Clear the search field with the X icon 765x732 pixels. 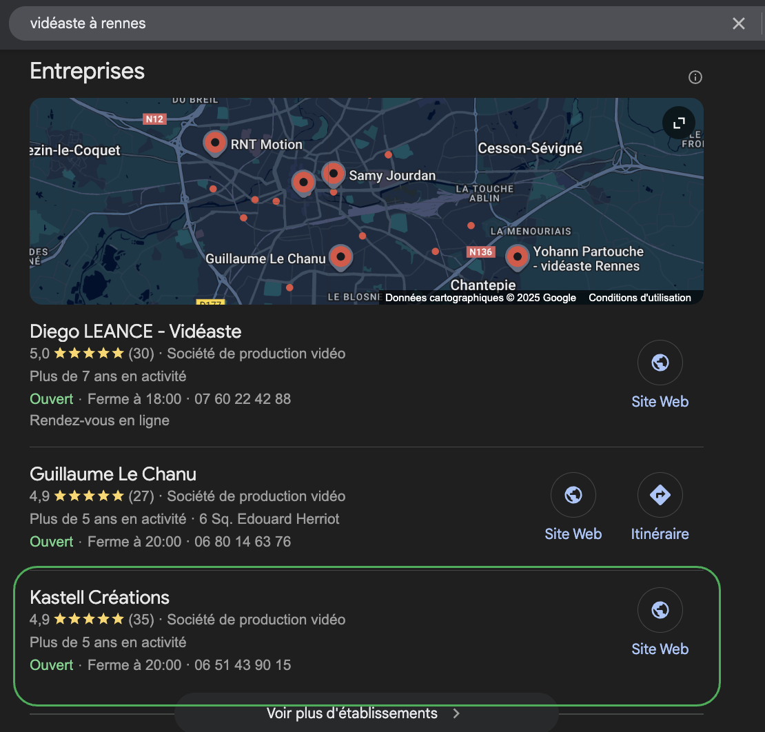pyautogui.click(x=738, y=23)
